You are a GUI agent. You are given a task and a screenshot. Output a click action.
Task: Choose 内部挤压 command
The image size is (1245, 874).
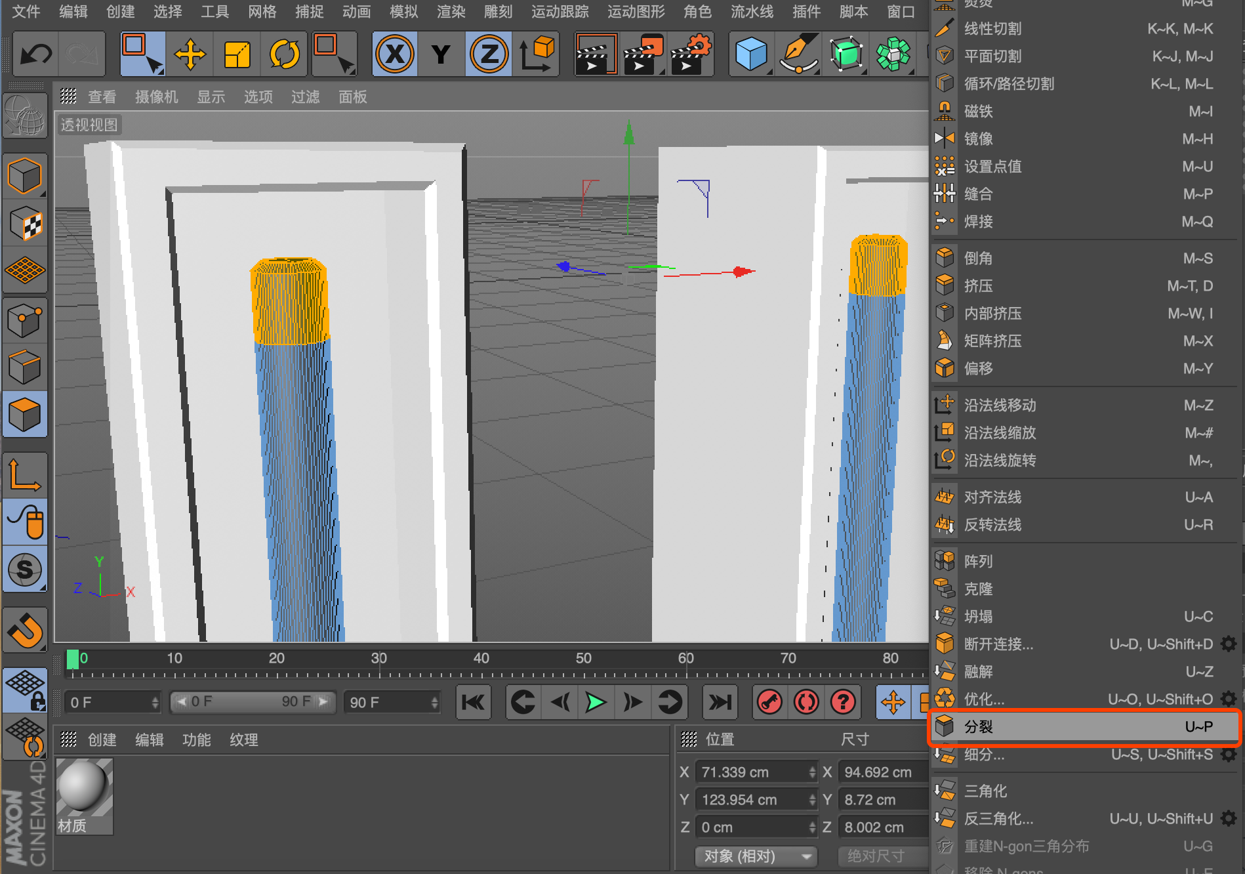pyautogui.click(x=1085, y=314)
